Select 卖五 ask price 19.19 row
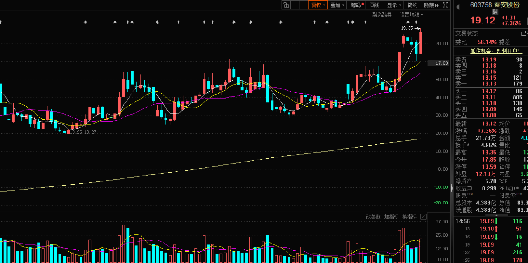 [491, 60]
